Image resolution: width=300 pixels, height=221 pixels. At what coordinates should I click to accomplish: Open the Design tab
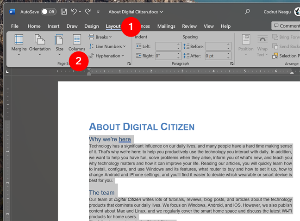coord(92,26)
